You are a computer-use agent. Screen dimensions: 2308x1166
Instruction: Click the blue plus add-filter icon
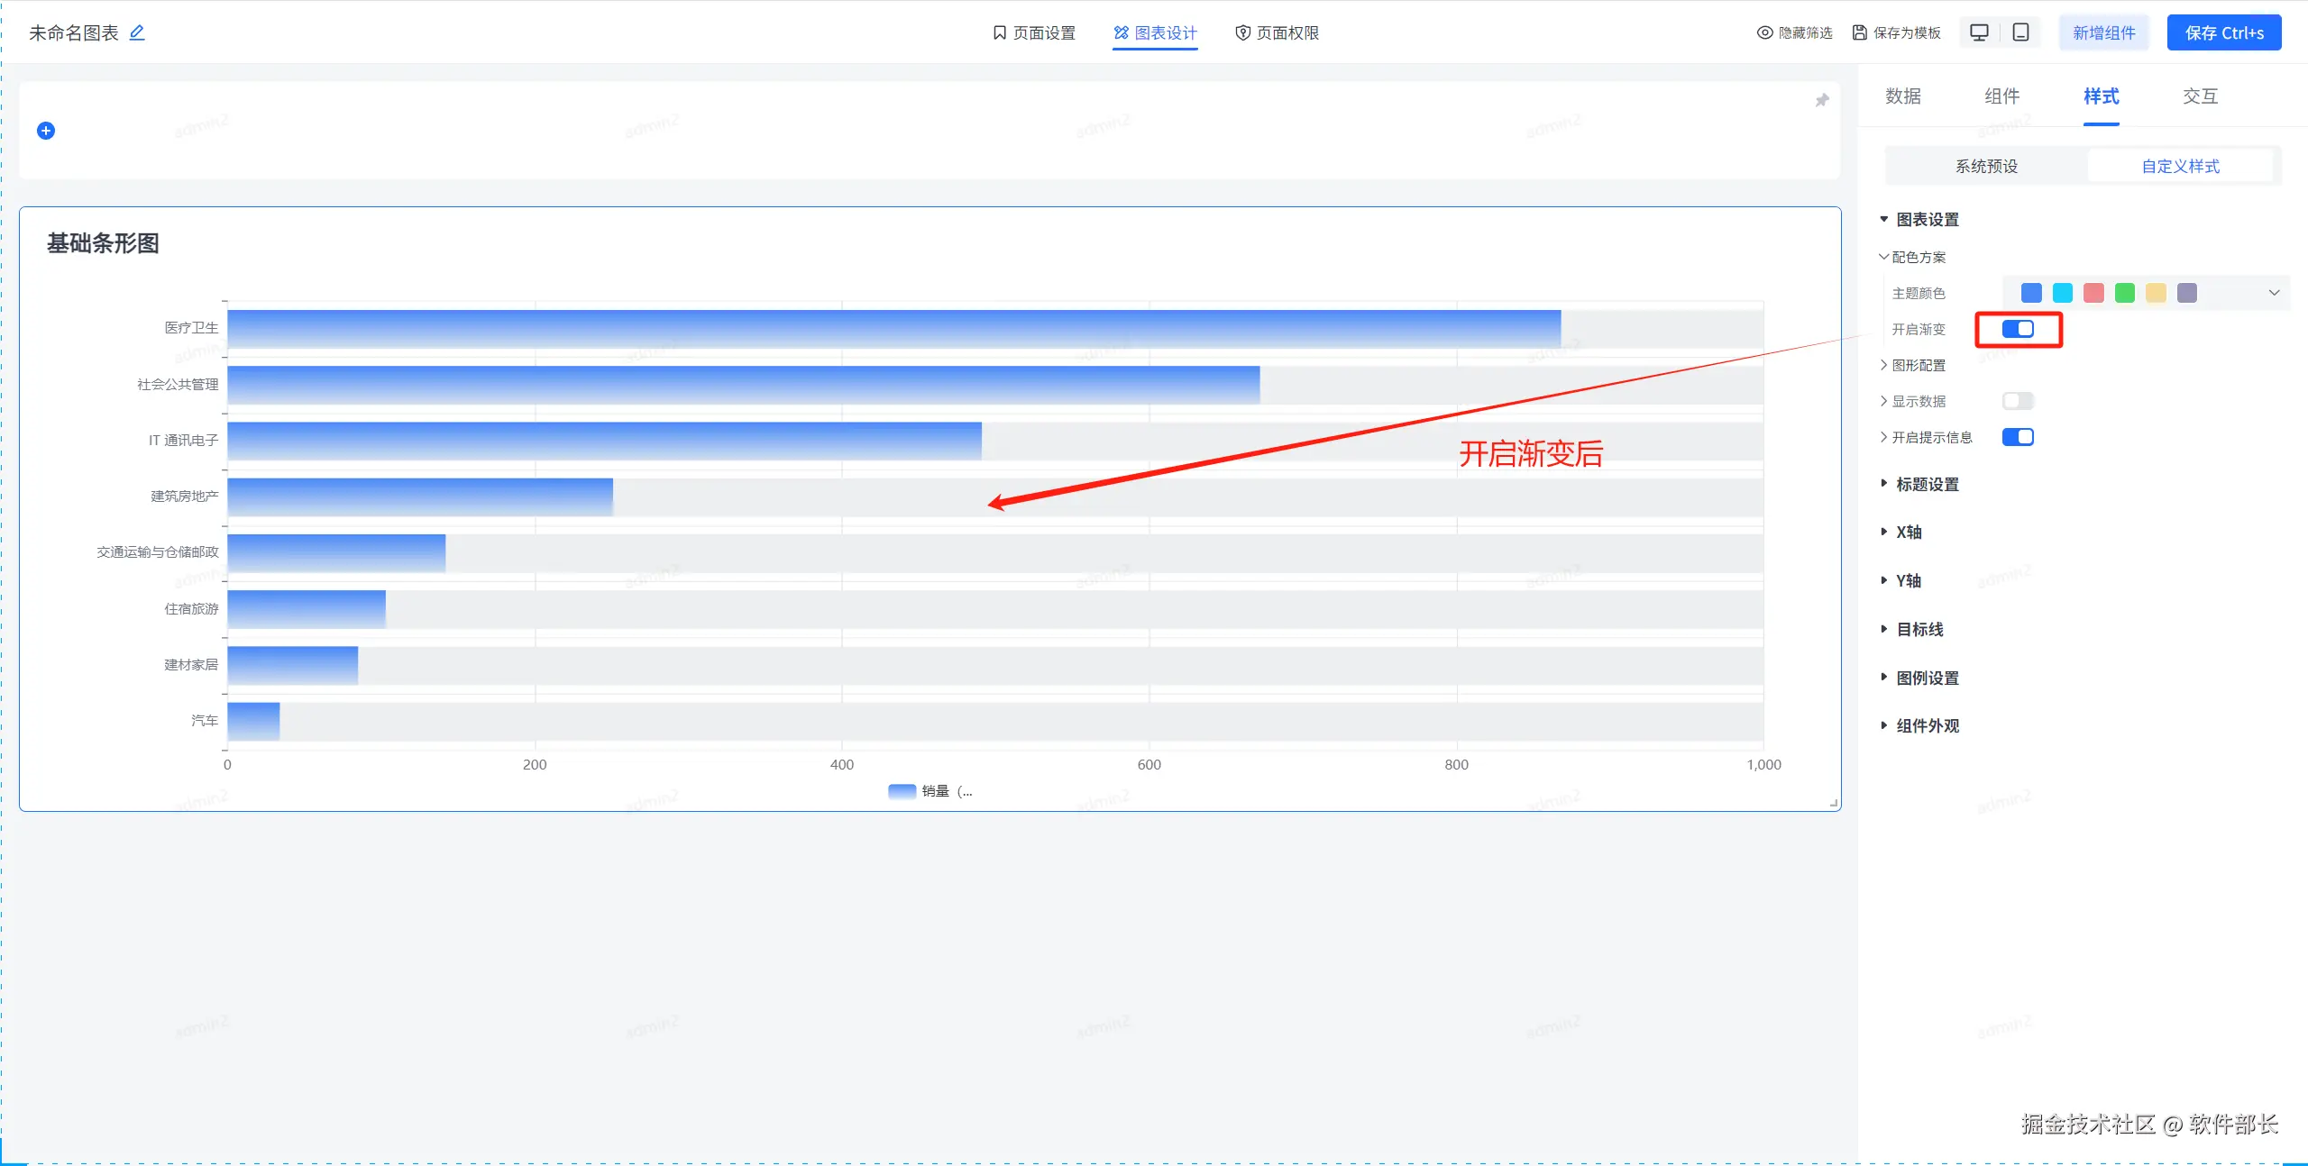[46, 131]
